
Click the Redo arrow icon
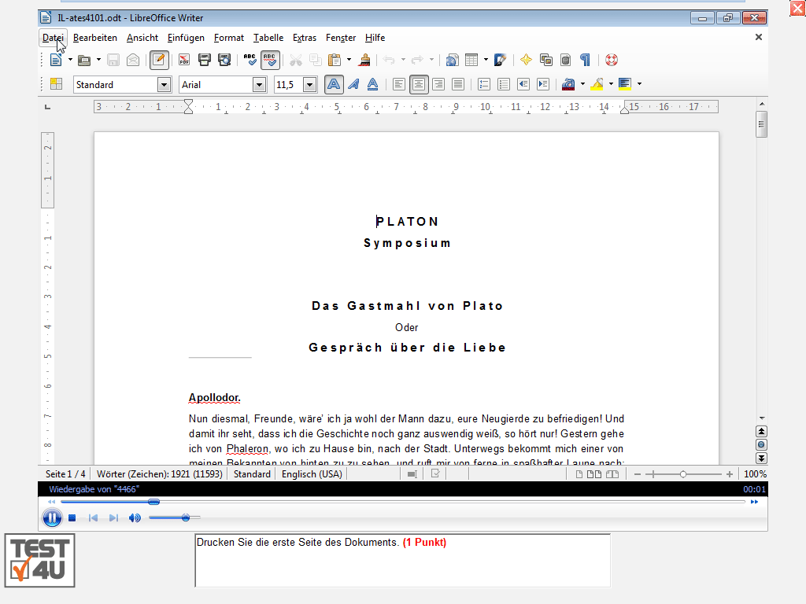click(x=417, y=60)
